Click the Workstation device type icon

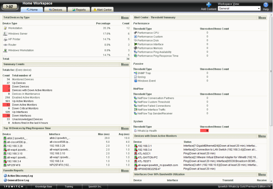[x=5, y=28]
